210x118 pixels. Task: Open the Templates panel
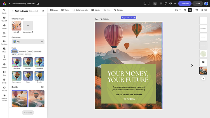[x=4, y=42]
